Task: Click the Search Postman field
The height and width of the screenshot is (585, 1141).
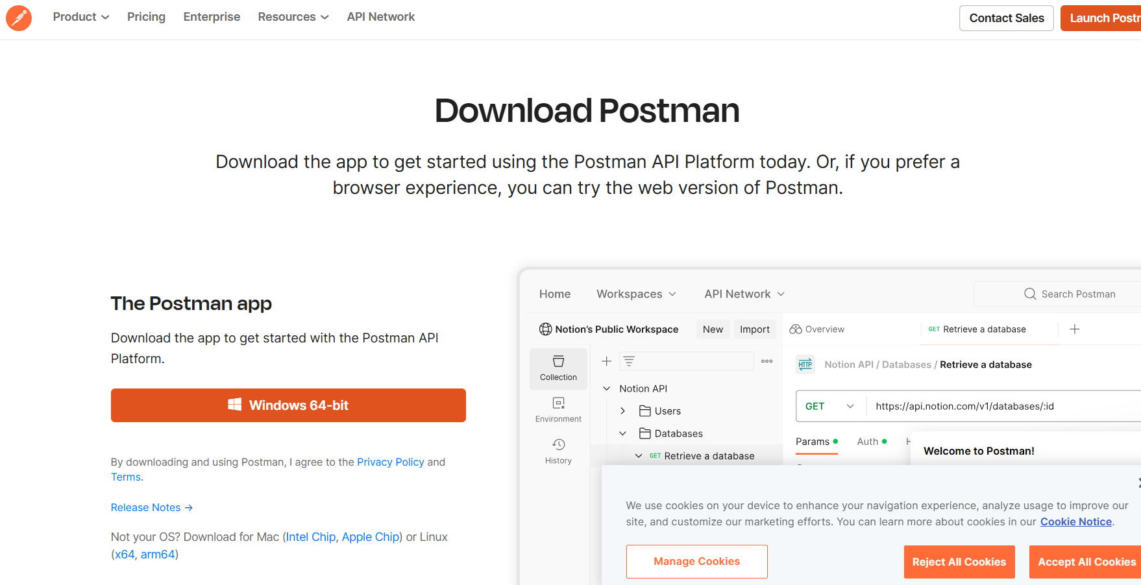Action: 1058,294
